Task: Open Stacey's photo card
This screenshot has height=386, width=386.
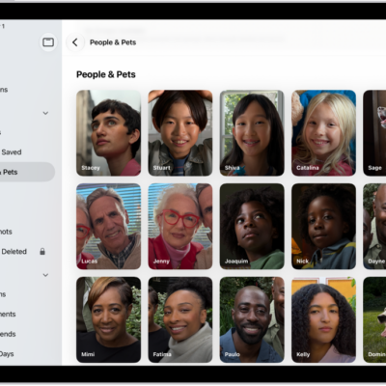Action: (x=109, y=133)
